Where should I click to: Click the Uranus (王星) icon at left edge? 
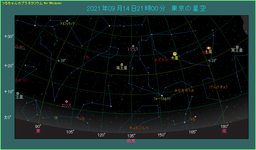point(18,94)
